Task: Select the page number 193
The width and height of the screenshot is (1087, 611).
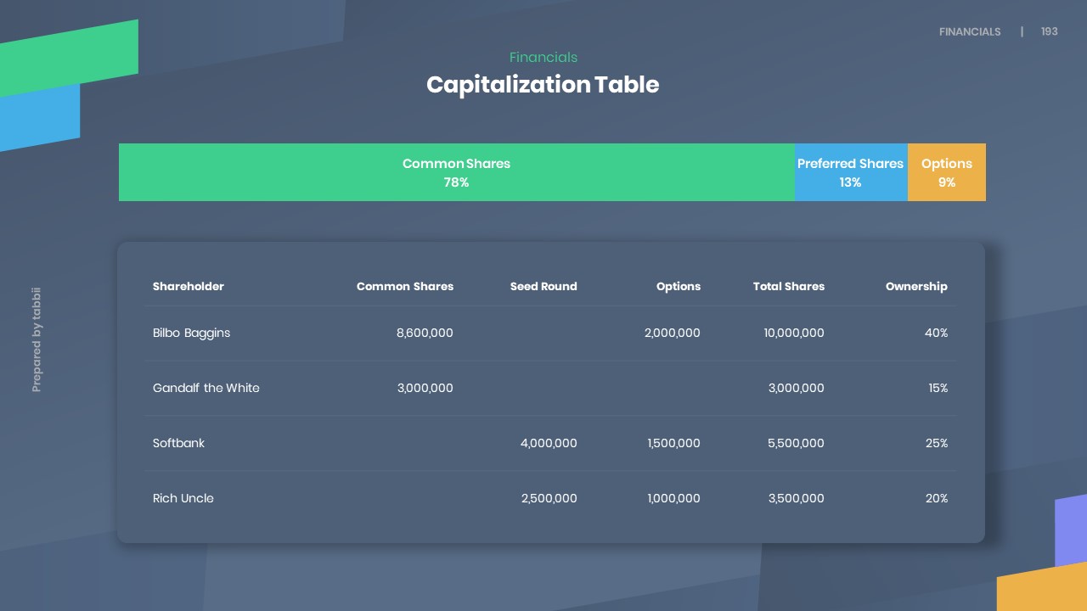Action: pyautogui.click(x=1050, y=31)
